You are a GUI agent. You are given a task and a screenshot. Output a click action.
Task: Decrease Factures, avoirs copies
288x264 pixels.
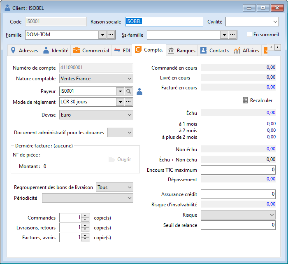coord(85,239)
